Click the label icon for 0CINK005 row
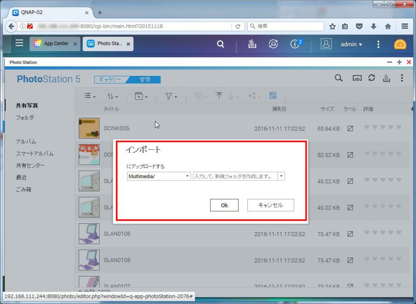The image size is (416, 304). 350,129
